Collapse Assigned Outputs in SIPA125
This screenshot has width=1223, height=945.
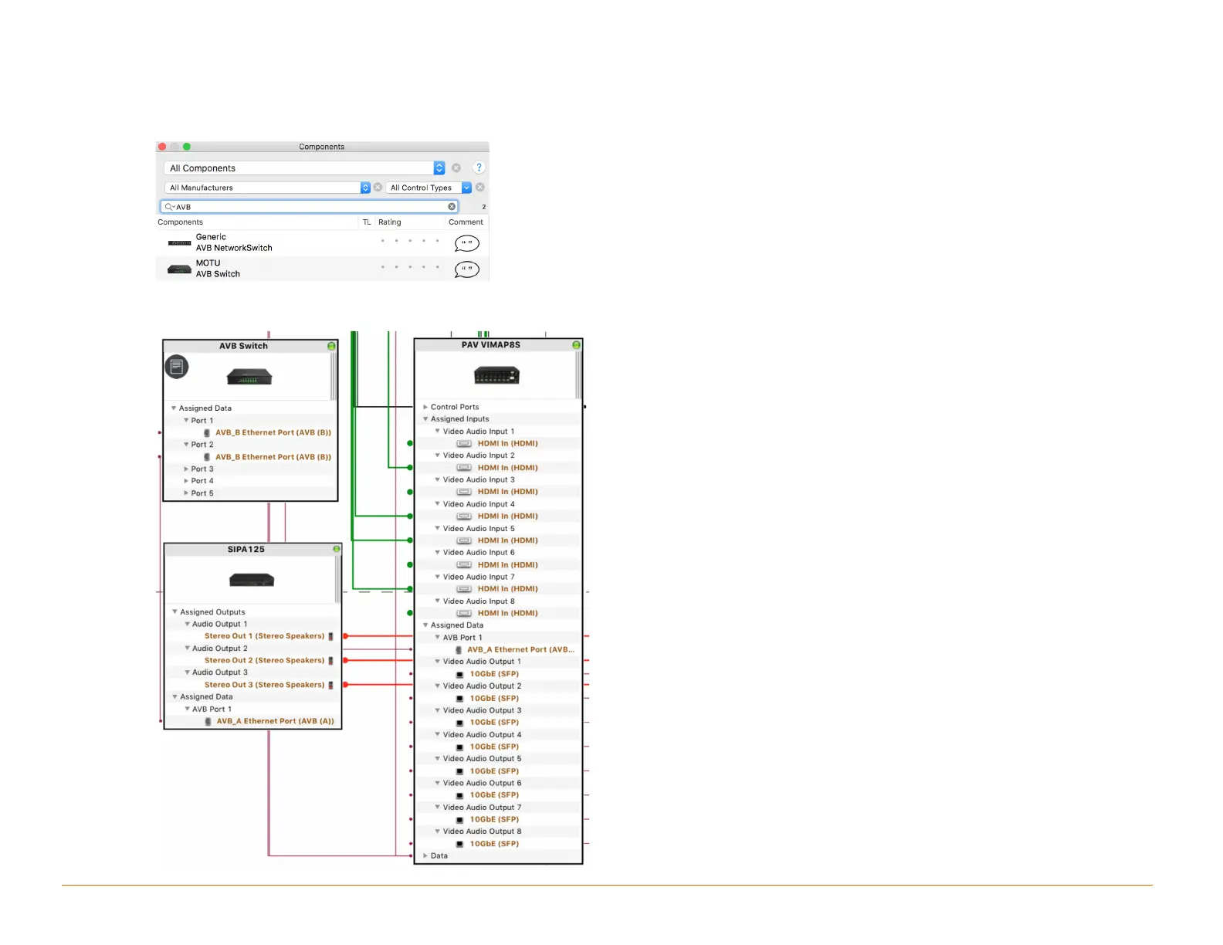[174, 612]
